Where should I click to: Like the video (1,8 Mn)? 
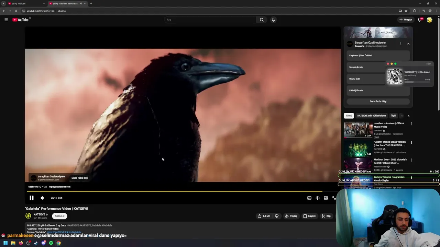(264, 216)
